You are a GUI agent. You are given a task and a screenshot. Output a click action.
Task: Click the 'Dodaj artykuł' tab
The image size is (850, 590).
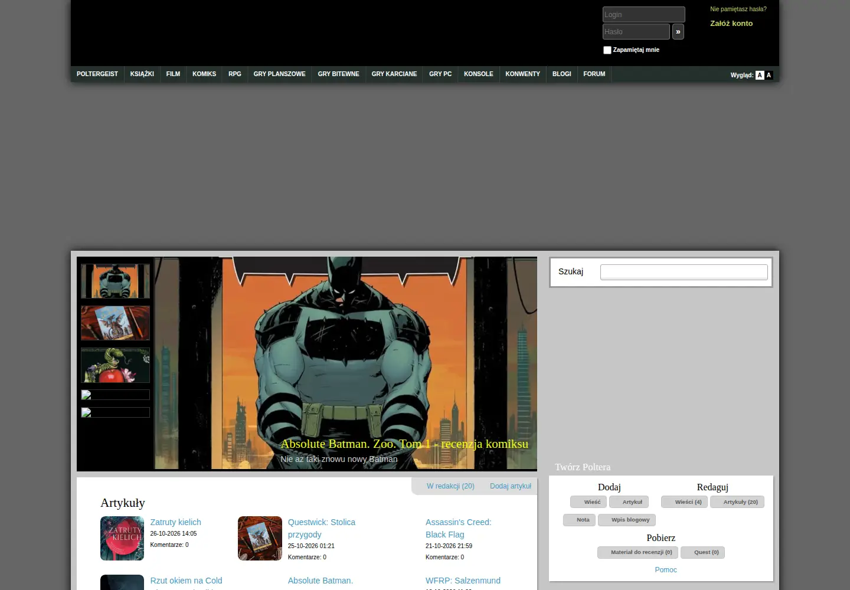point(511,486)
